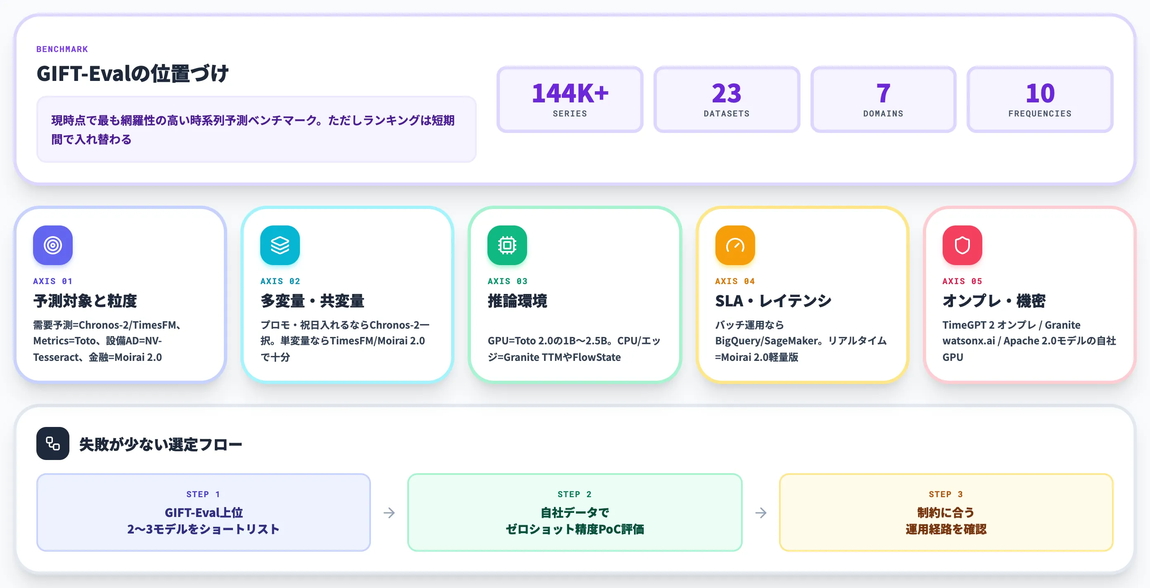The image size is (1150, 588).
Task: Click the dark flow icon beside 失敗が少ない選定フロー
Action: coord(53,443)
